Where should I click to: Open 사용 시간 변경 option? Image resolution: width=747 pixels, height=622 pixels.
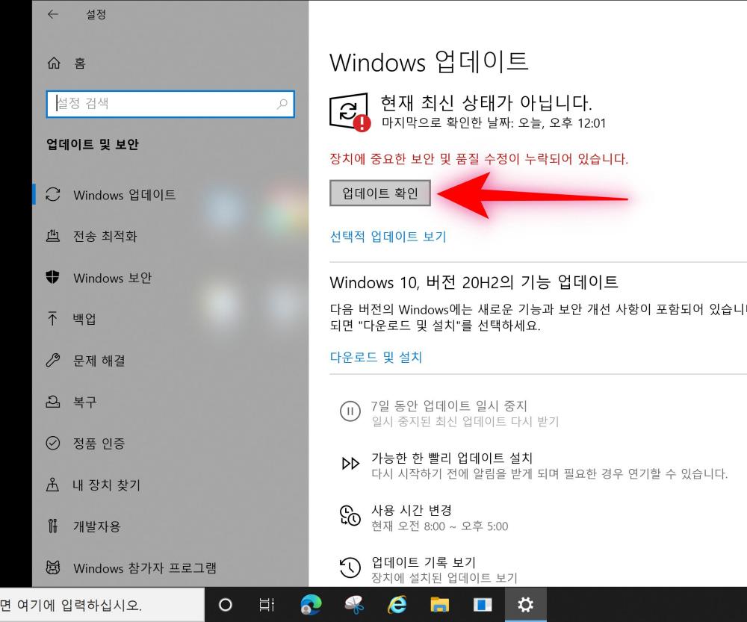(412, 510)
